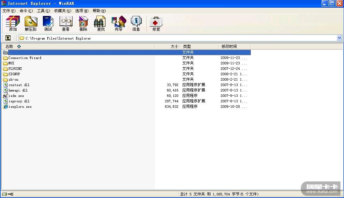Image resolution: width=344 pixels, height=198 pixels.
Task: Click the address bar folder icon
Action: (x=22, y=38)
